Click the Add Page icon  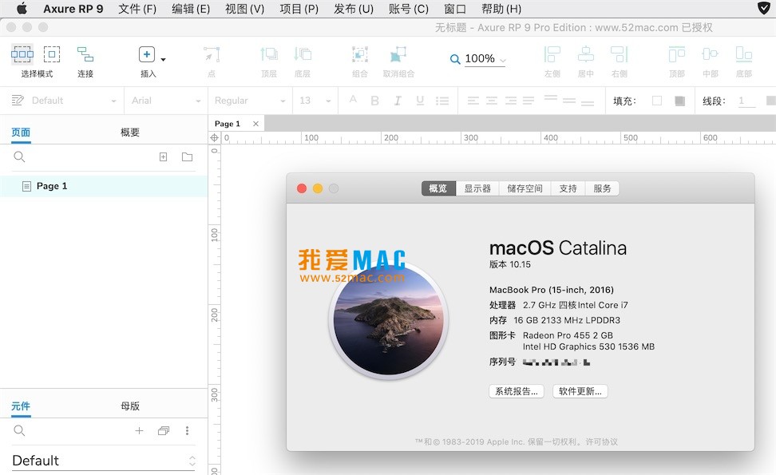[x=164, y=156]
